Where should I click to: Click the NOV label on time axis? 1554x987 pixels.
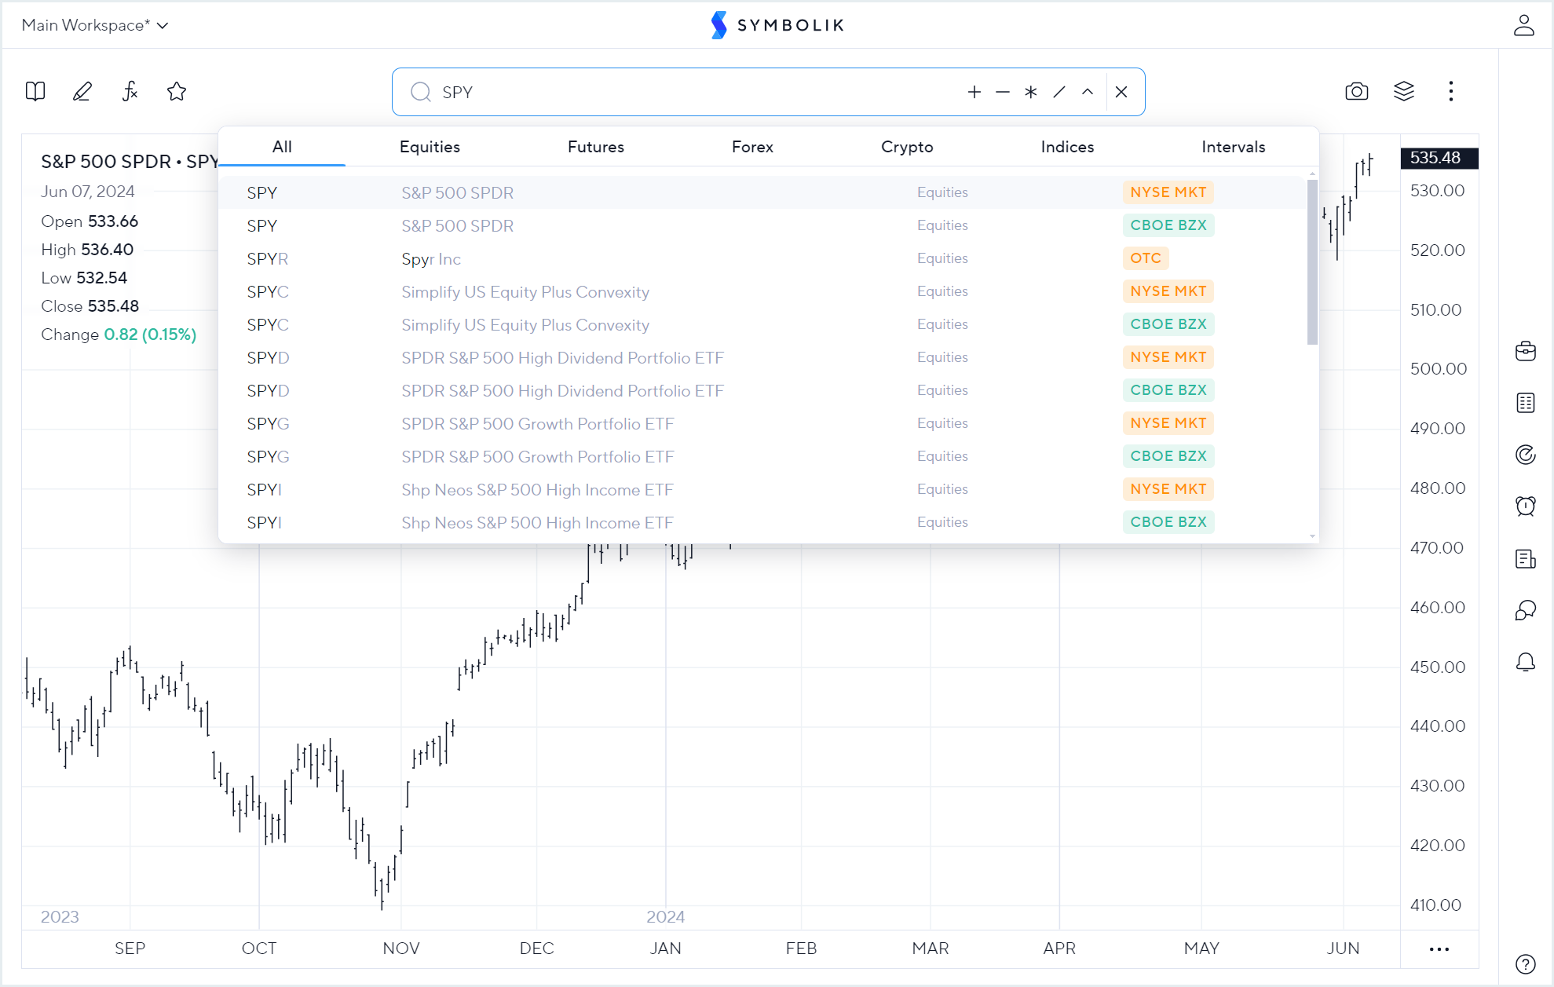point(401,949)
